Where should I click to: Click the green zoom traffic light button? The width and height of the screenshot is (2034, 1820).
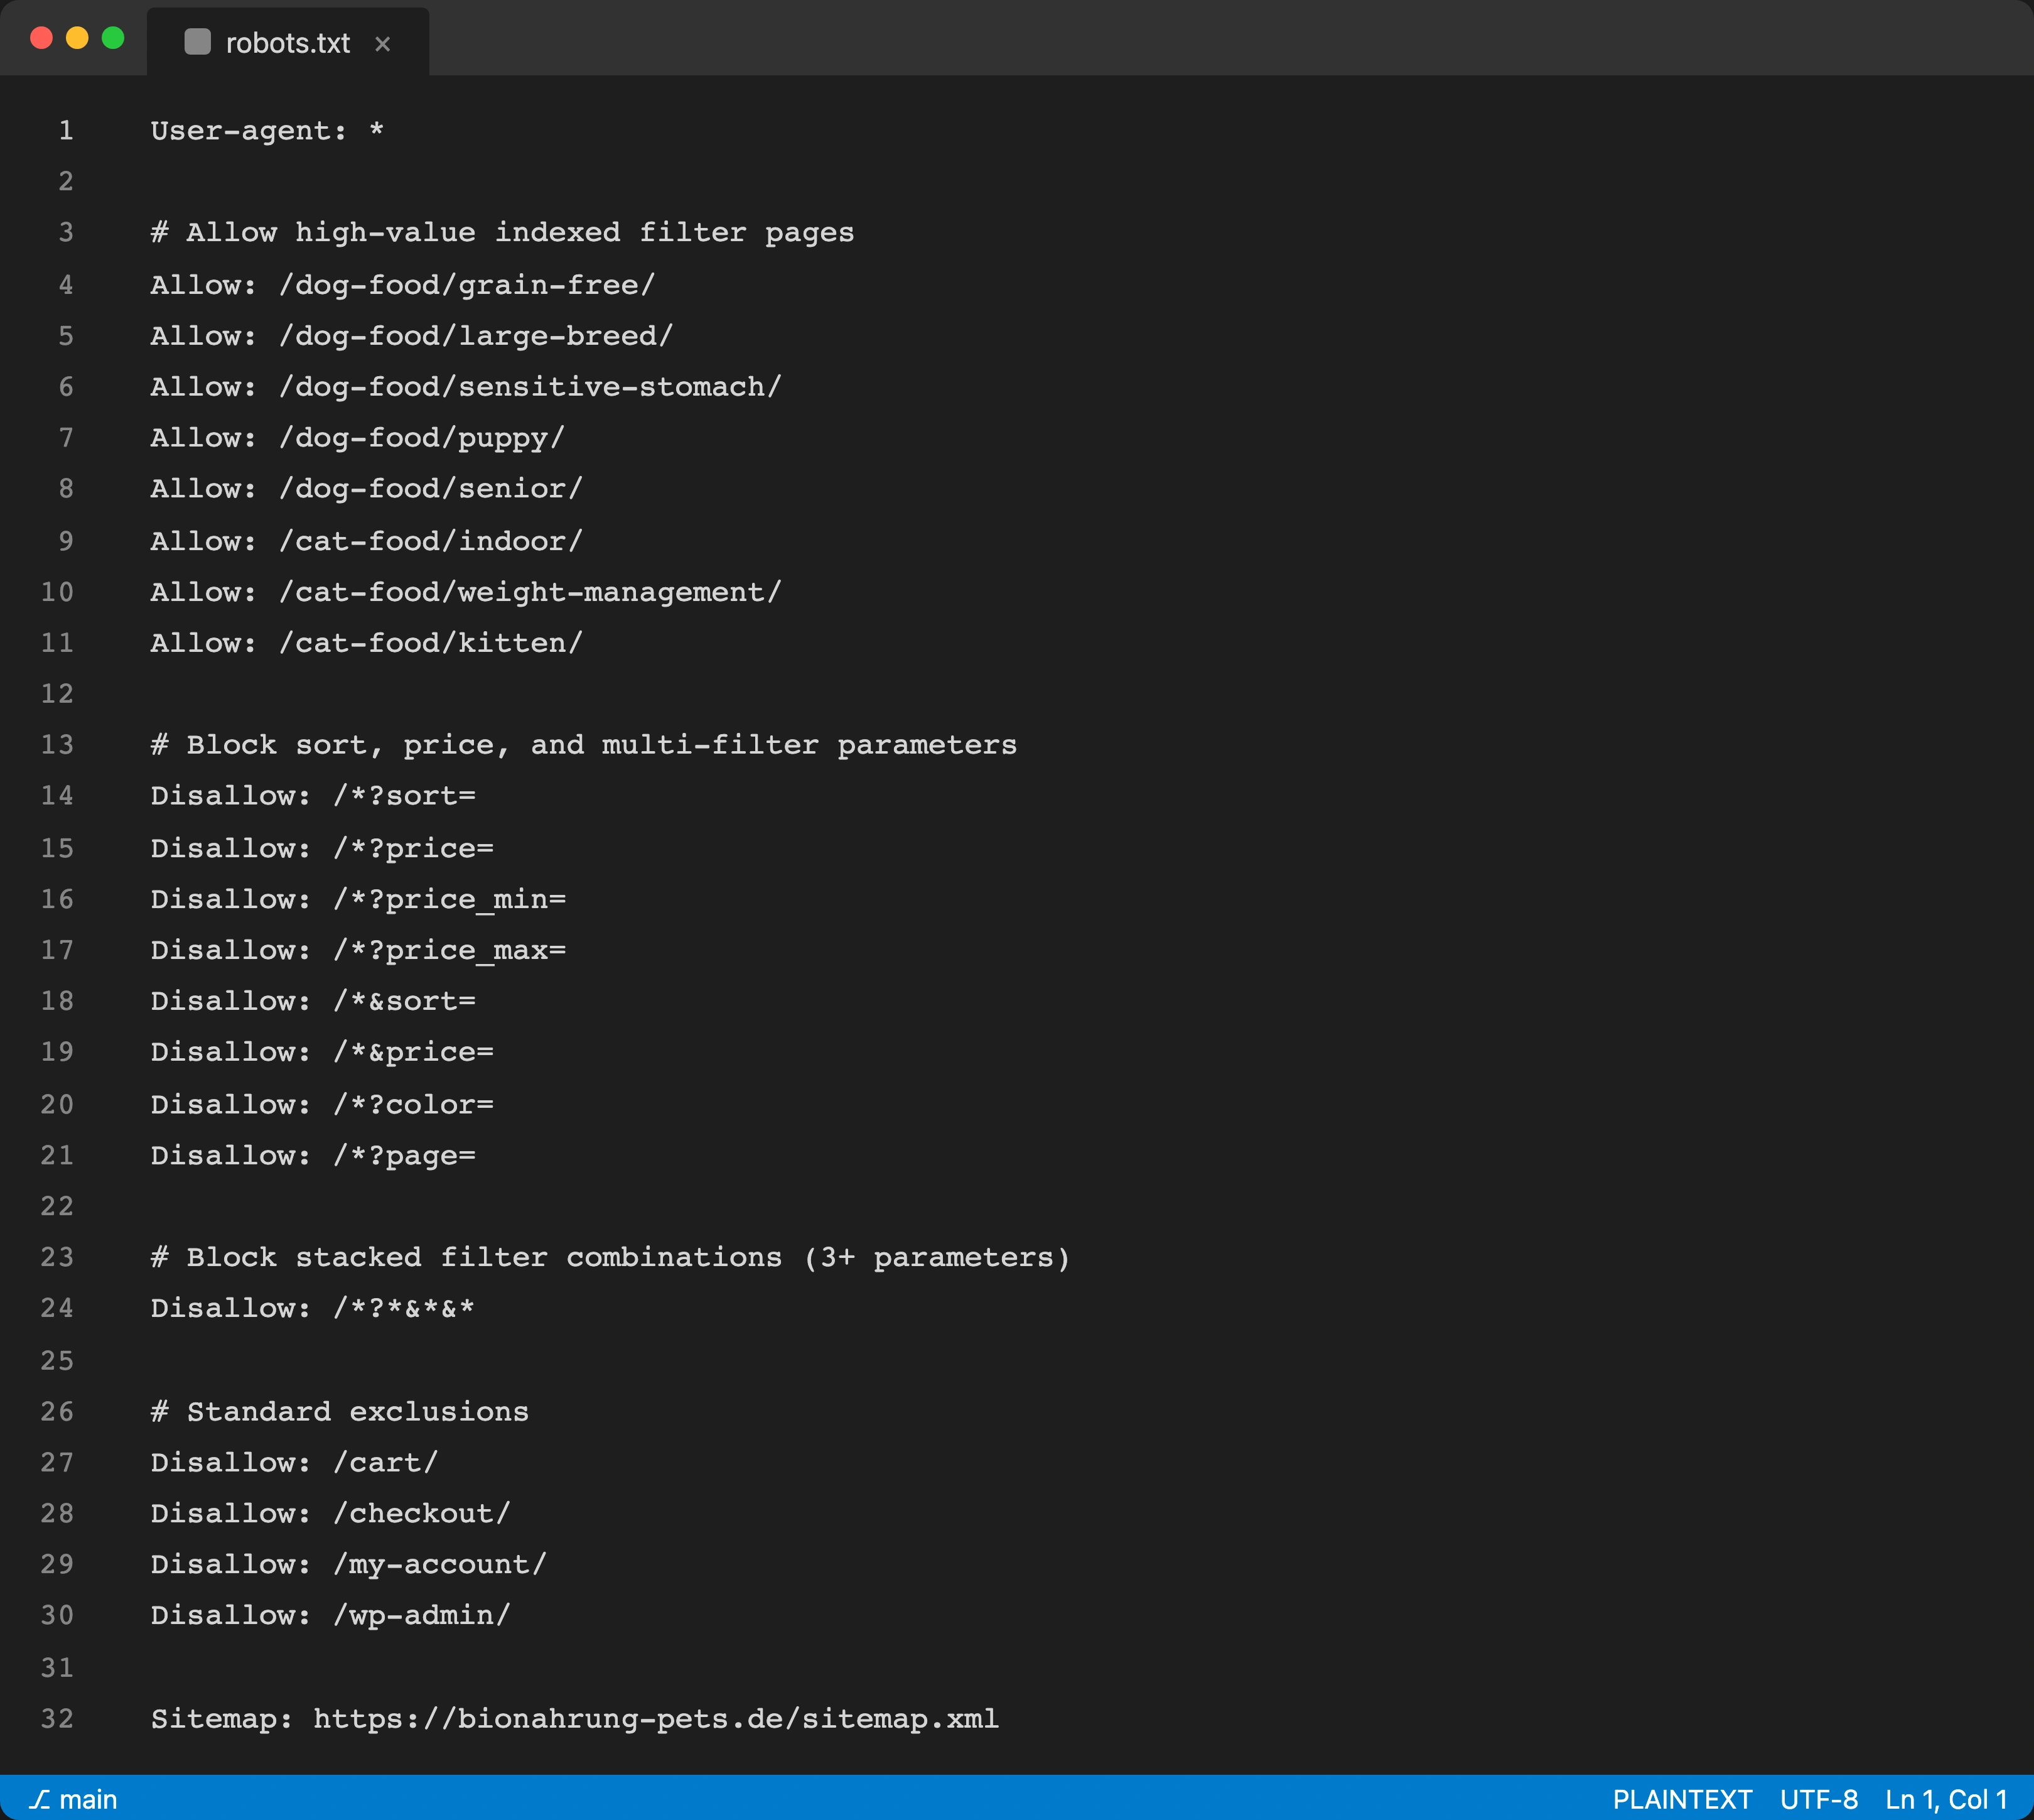(113, 38)
